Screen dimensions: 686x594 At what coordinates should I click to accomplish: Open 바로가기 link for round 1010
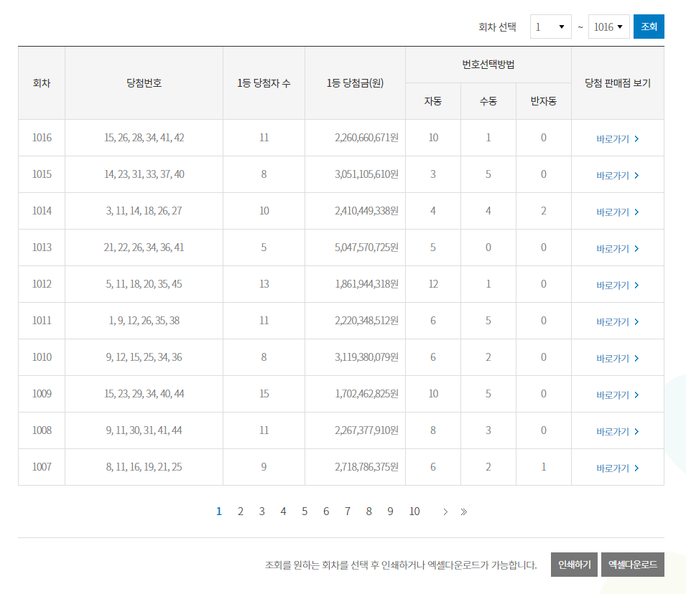pos(617,359)
